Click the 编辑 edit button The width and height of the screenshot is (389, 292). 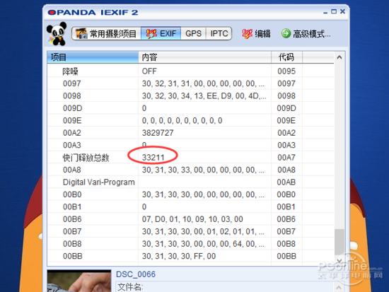(x=256, y=33)
